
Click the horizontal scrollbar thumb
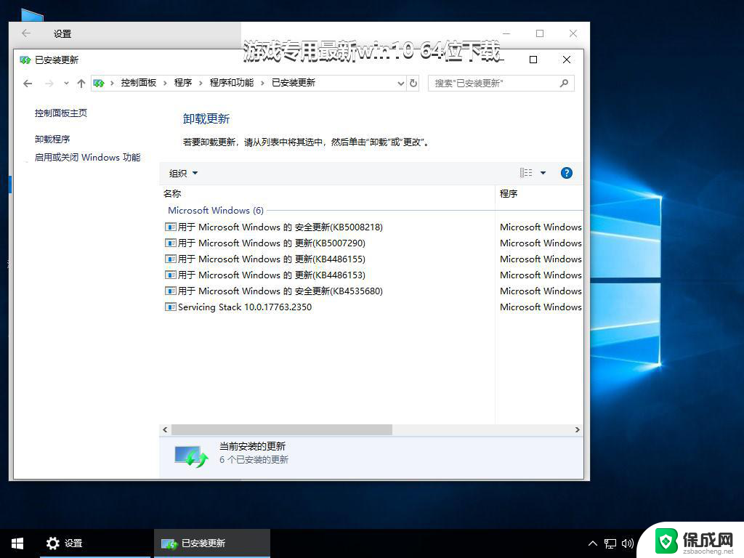pyautogui.click(x=282, y=430)
